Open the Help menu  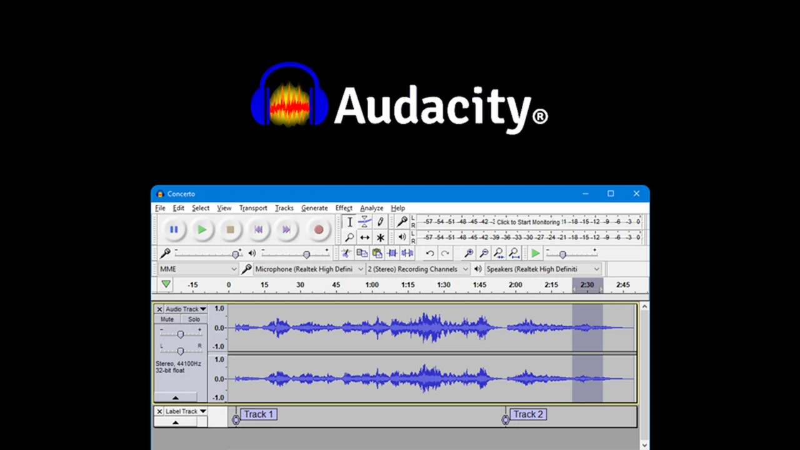tap(398, 208)
